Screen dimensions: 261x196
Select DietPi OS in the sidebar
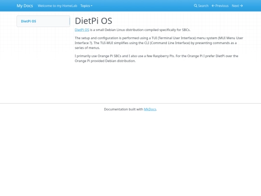29,21
